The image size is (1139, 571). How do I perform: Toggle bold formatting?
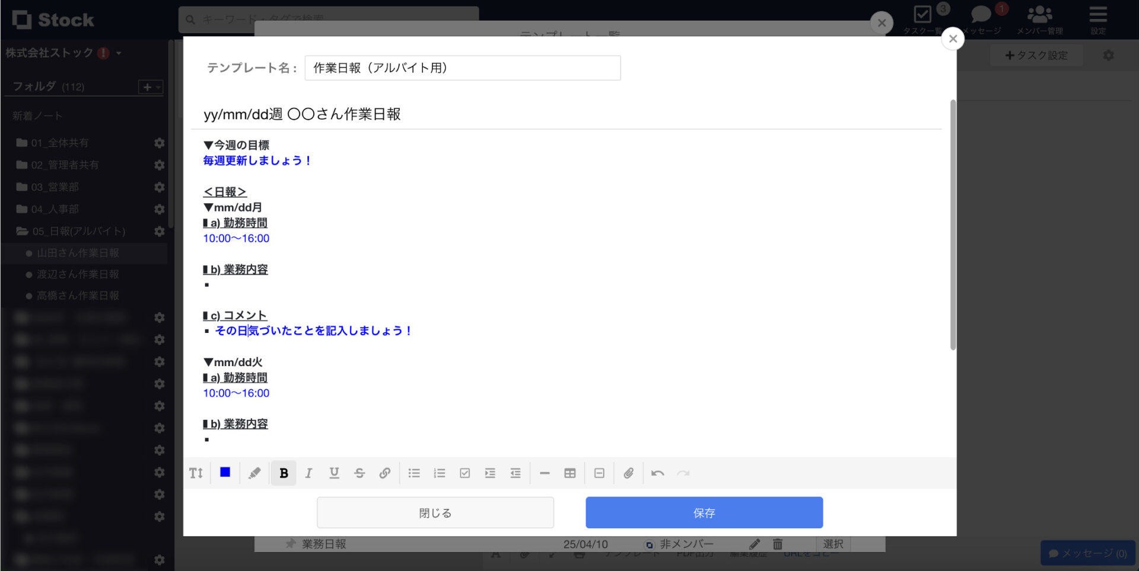click(284, 473)
